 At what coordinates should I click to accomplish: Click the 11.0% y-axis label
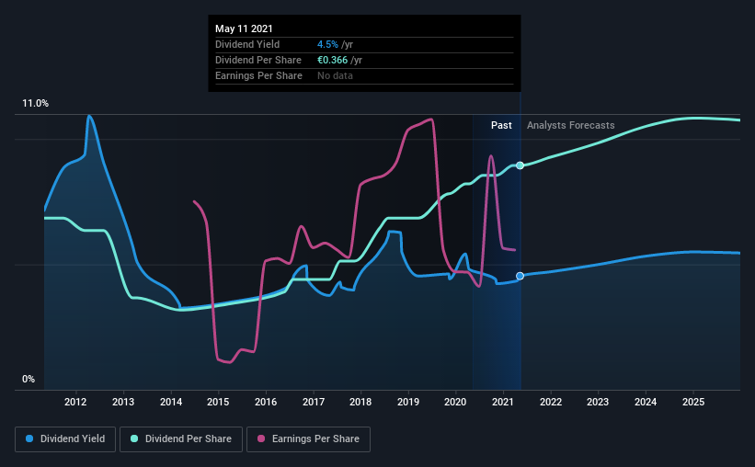coord(35,104)
